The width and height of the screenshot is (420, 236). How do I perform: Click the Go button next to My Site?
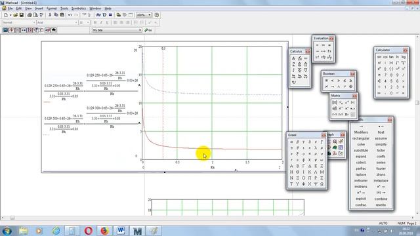point(148,30)
